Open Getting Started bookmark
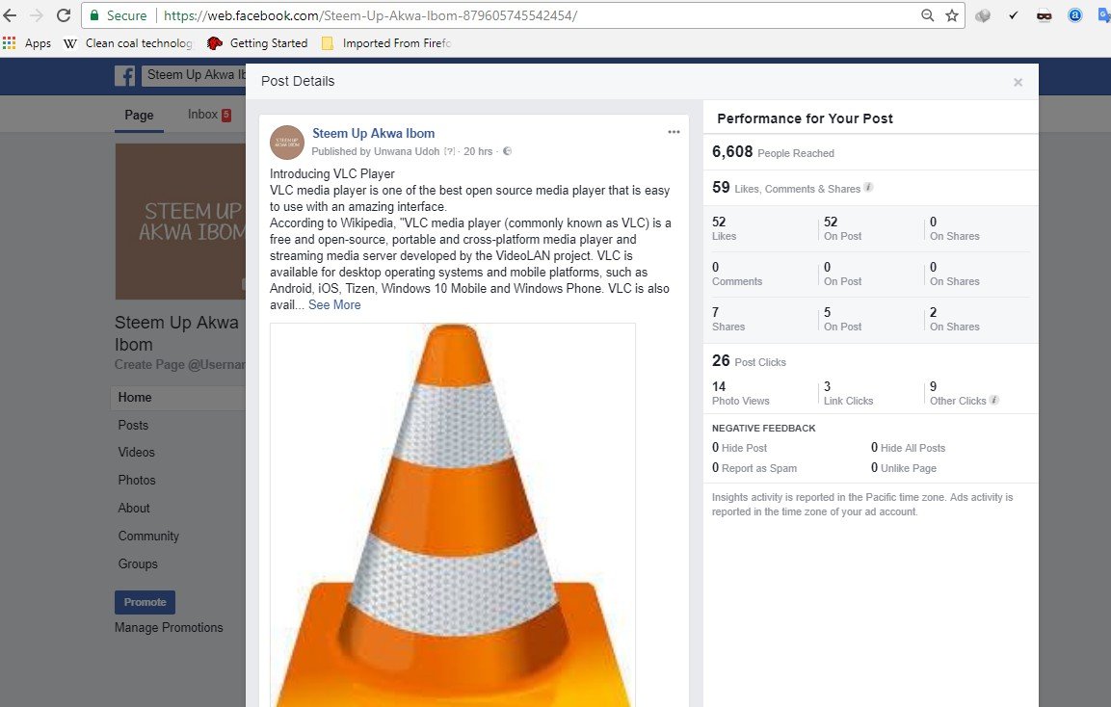 coord(257,43)
